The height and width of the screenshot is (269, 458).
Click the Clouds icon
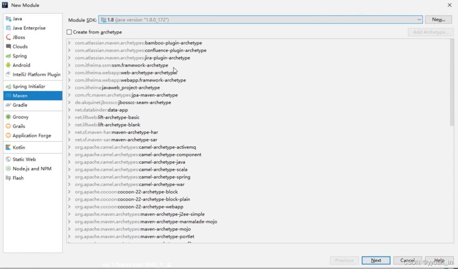click(8, 47)
